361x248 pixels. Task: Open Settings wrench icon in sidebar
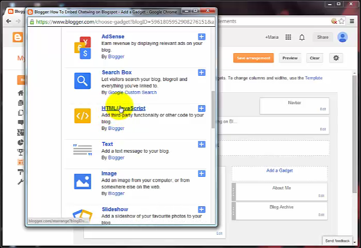pyautogui.click(x=21, y=181)
